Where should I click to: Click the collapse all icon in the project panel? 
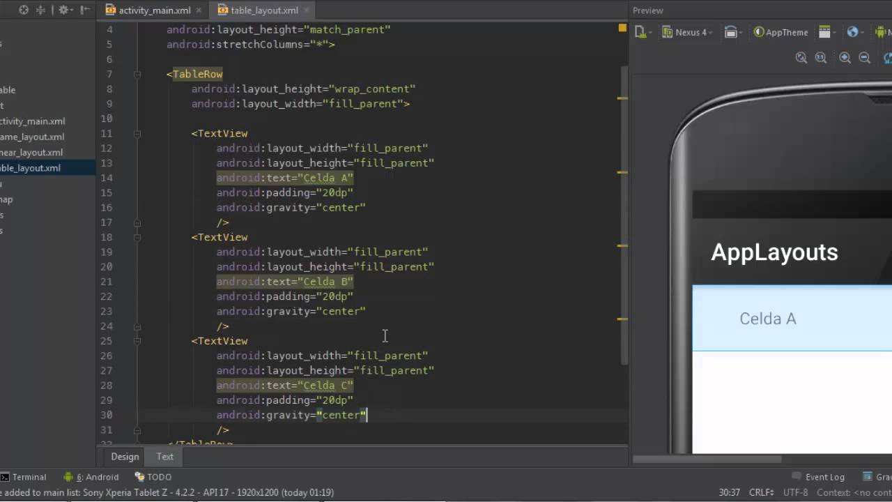coord(40,10)
